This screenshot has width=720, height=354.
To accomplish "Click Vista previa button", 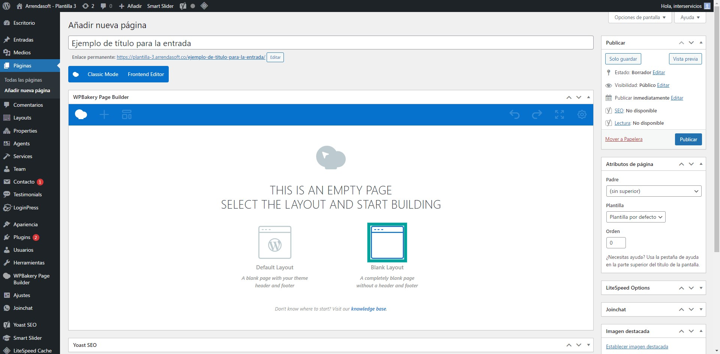I will coord(685,59).
